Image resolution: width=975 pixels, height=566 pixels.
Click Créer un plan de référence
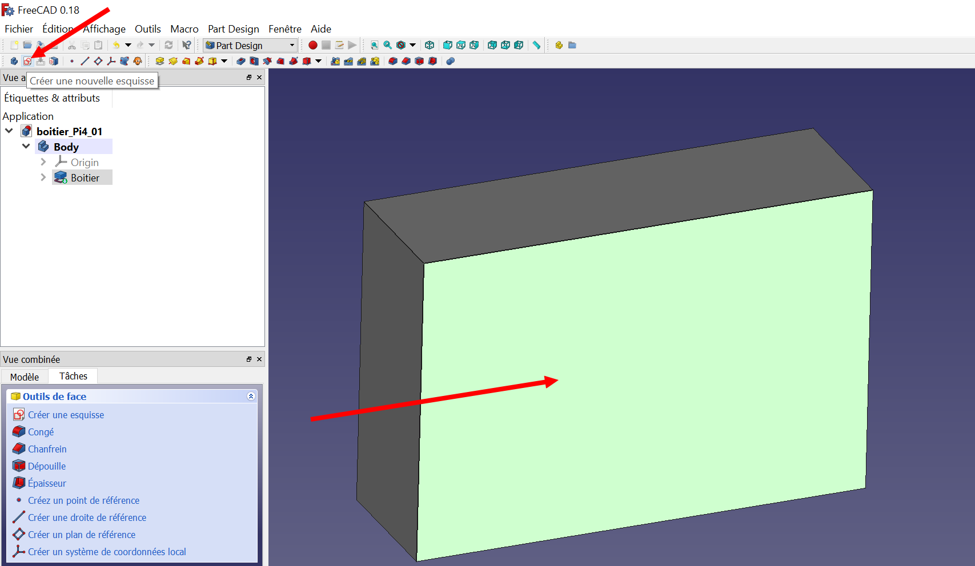coord(82,535)
